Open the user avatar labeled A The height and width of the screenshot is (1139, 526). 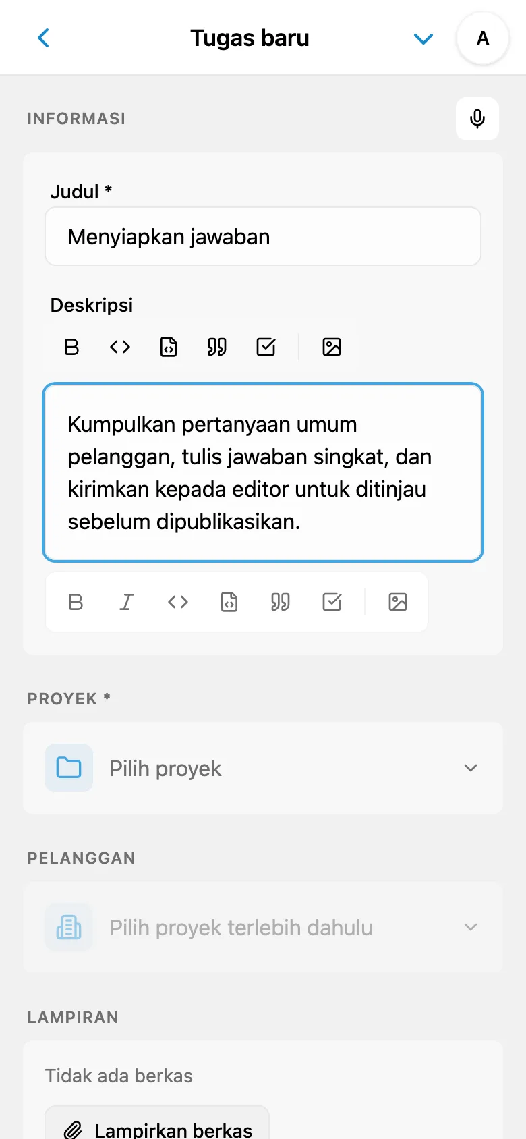click(x=483, y=38)
